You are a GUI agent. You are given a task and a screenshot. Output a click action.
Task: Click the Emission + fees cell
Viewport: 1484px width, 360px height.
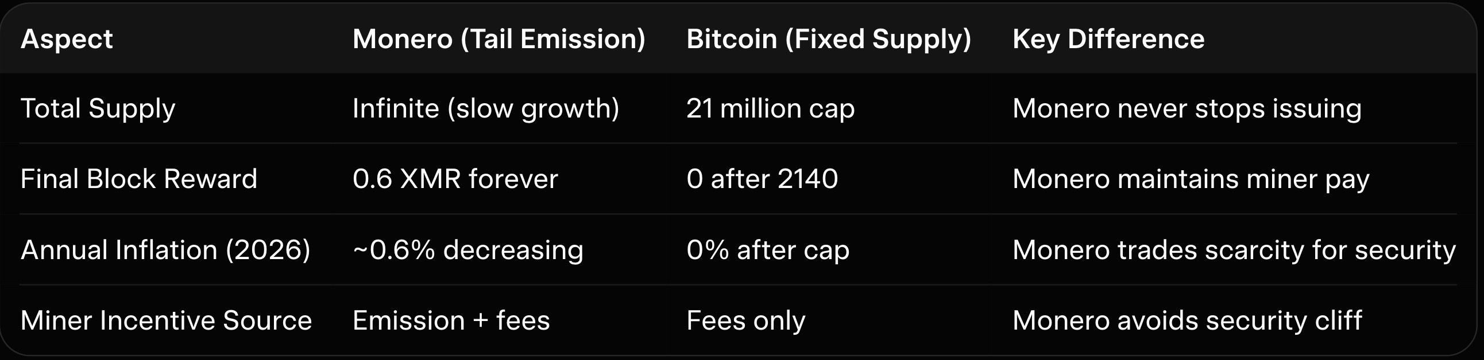[451, 320]
